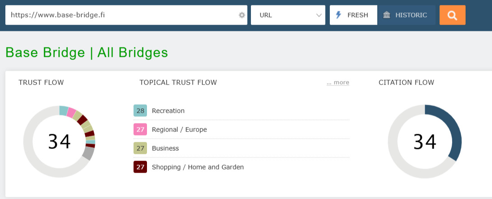Click the lightning bolt Fresh index icon
492x199 pixels.
tap(339, 15)
